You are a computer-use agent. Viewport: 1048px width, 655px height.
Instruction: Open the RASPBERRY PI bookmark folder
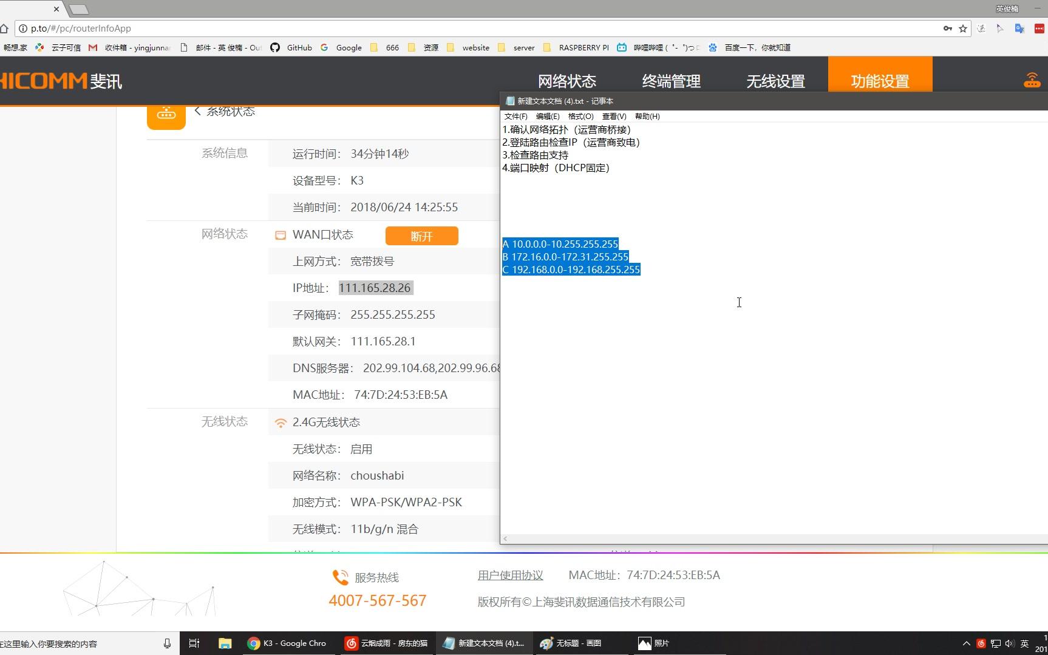tap(576, 47)
